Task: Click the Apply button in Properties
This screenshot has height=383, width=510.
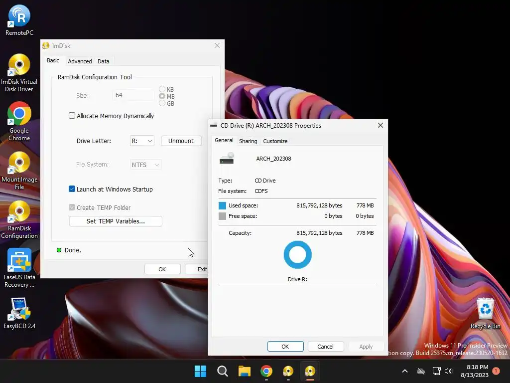Action: (x=366, y=347)
